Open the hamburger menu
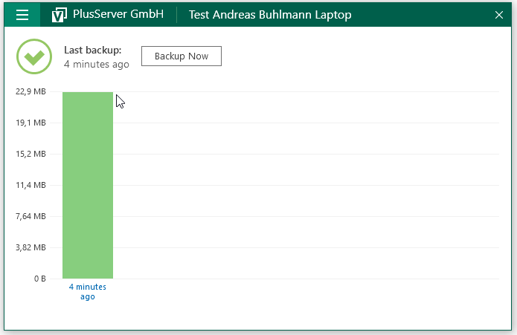Image resolution: width=517 pixels, height=335 pixels. [x=22, y=15]
